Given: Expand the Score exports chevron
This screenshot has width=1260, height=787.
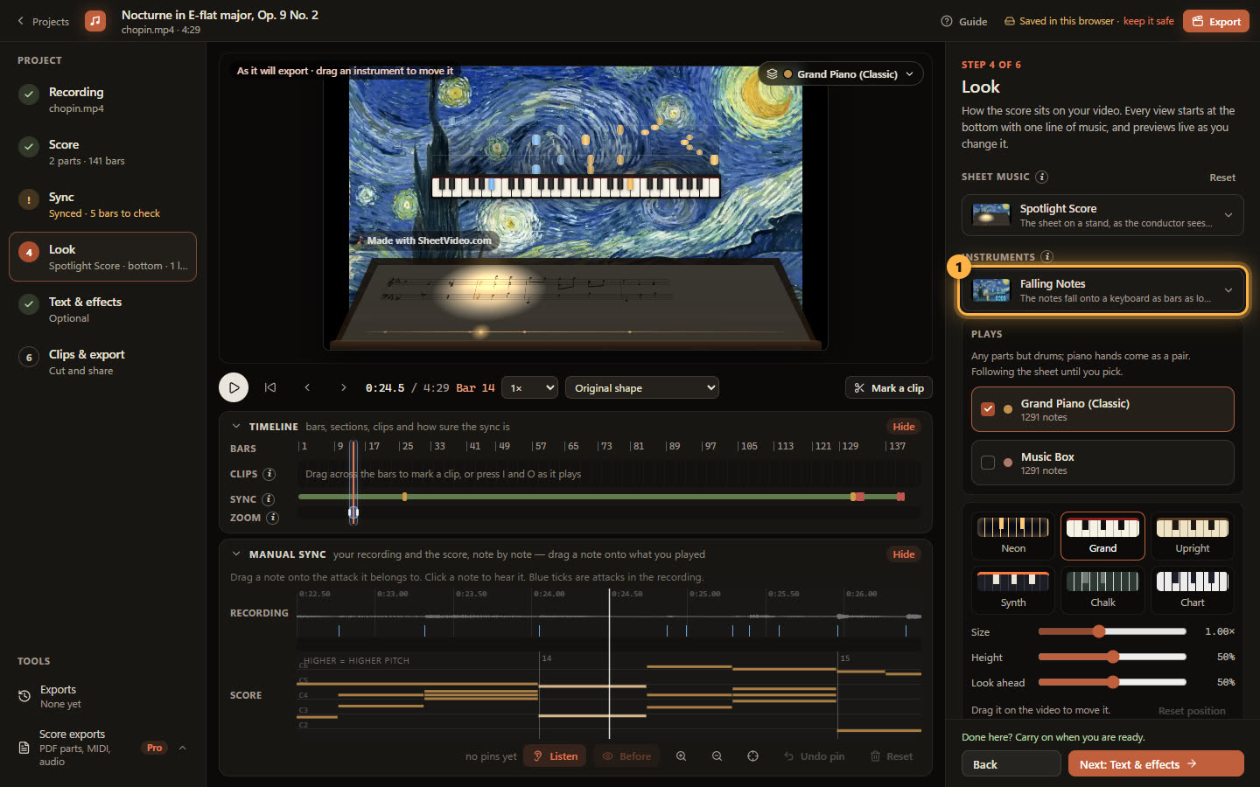Looking at the screenshot, I should pyautogui.click(x=183, y=748).
